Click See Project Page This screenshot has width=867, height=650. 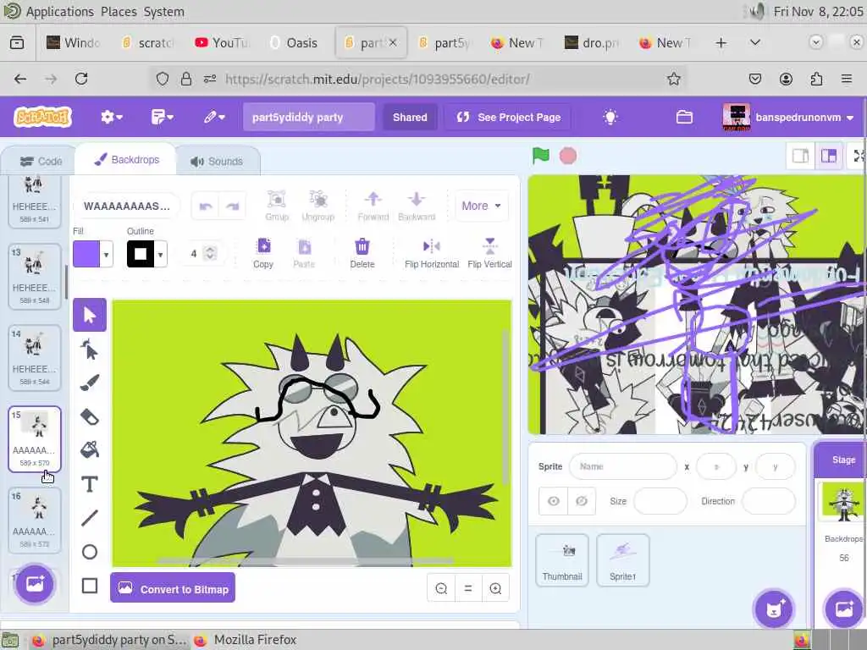[x=508, y=117]
